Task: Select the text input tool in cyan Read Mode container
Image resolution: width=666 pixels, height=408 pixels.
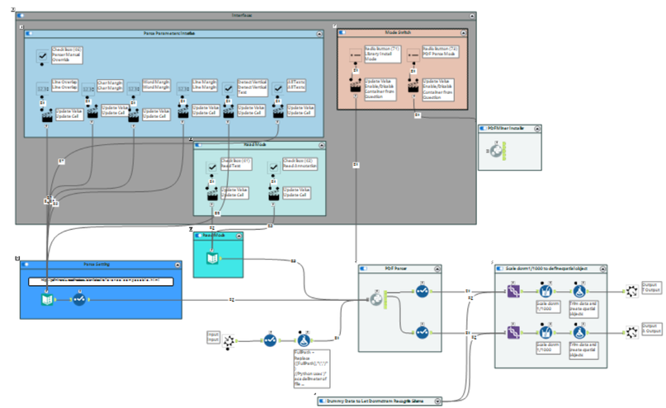Action: click(212, 258)
